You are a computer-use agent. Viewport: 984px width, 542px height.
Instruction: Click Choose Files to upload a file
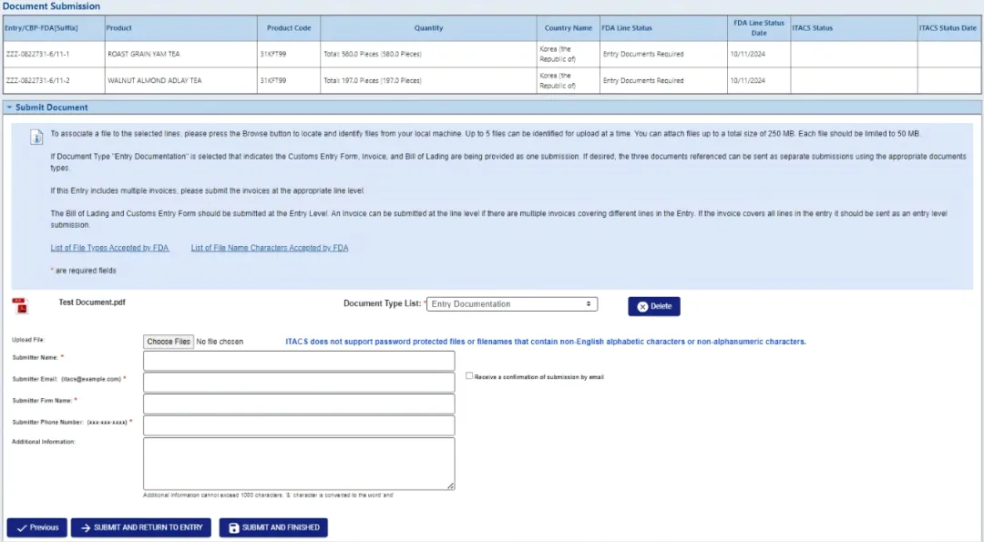[x=169, y=342]
